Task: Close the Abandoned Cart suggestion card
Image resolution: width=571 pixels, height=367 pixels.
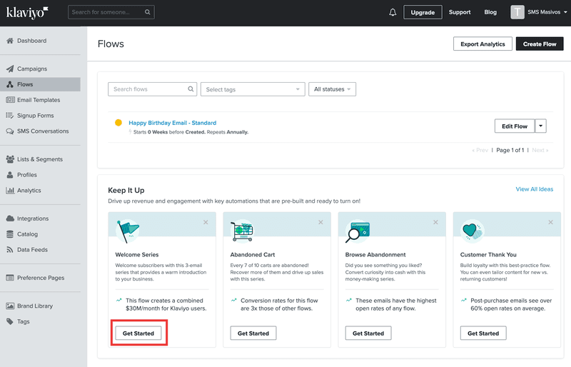Action: [320, 222]
